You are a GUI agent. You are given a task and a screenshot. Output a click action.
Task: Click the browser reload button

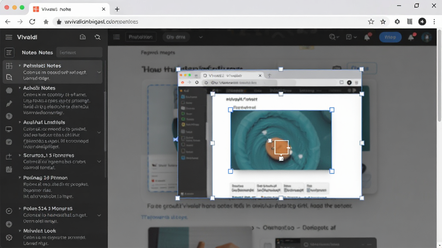pyautogui.click(x=32, y=22)
